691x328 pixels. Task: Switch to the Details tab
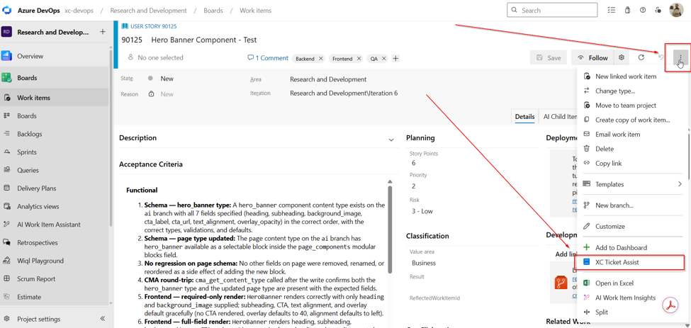524,117
